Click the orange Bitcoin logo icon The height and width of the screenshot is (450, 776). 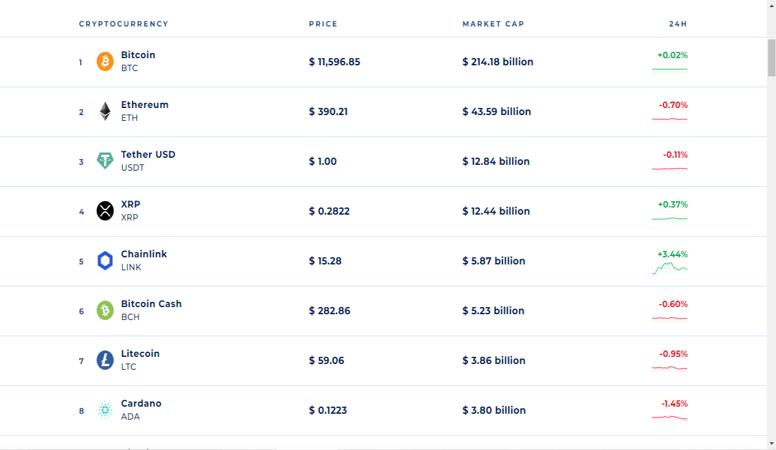[105, 61]
